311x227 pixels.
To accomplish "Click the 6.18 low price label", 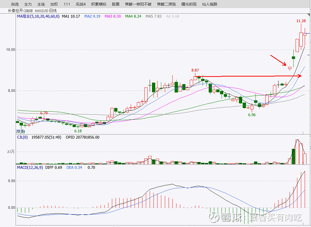I will 78,131.
